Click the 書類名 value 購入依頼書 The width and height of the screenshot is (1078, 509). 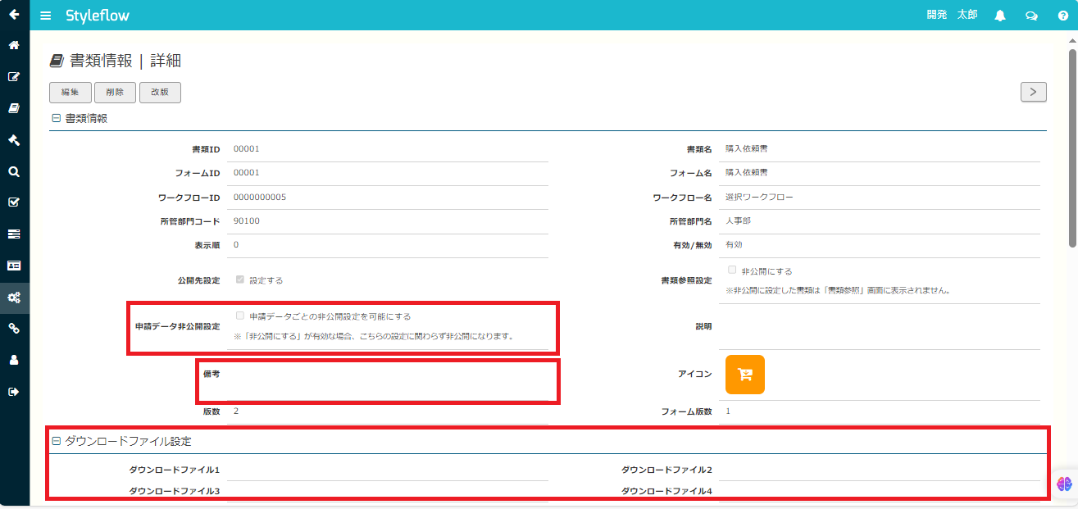pyautogui.click(x=747, y=149)
